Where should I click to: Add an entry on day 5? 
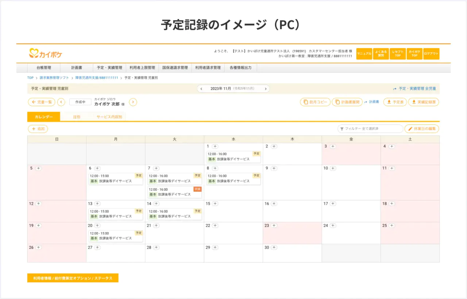pyautogui.click(x=38, y=168)
